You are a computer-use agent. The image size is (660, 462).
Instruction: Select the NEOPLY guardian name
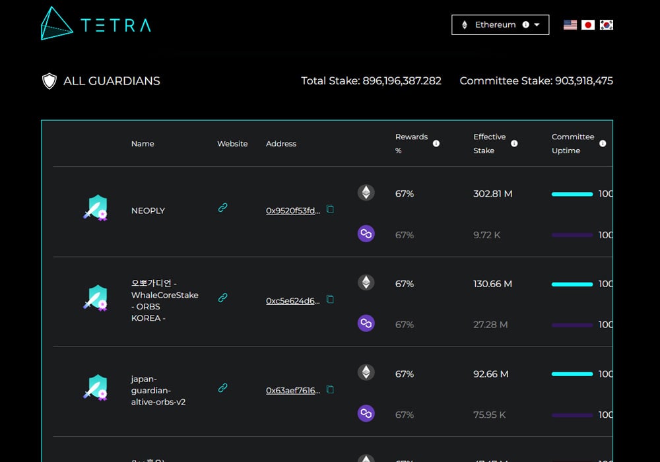pos(148,211)
